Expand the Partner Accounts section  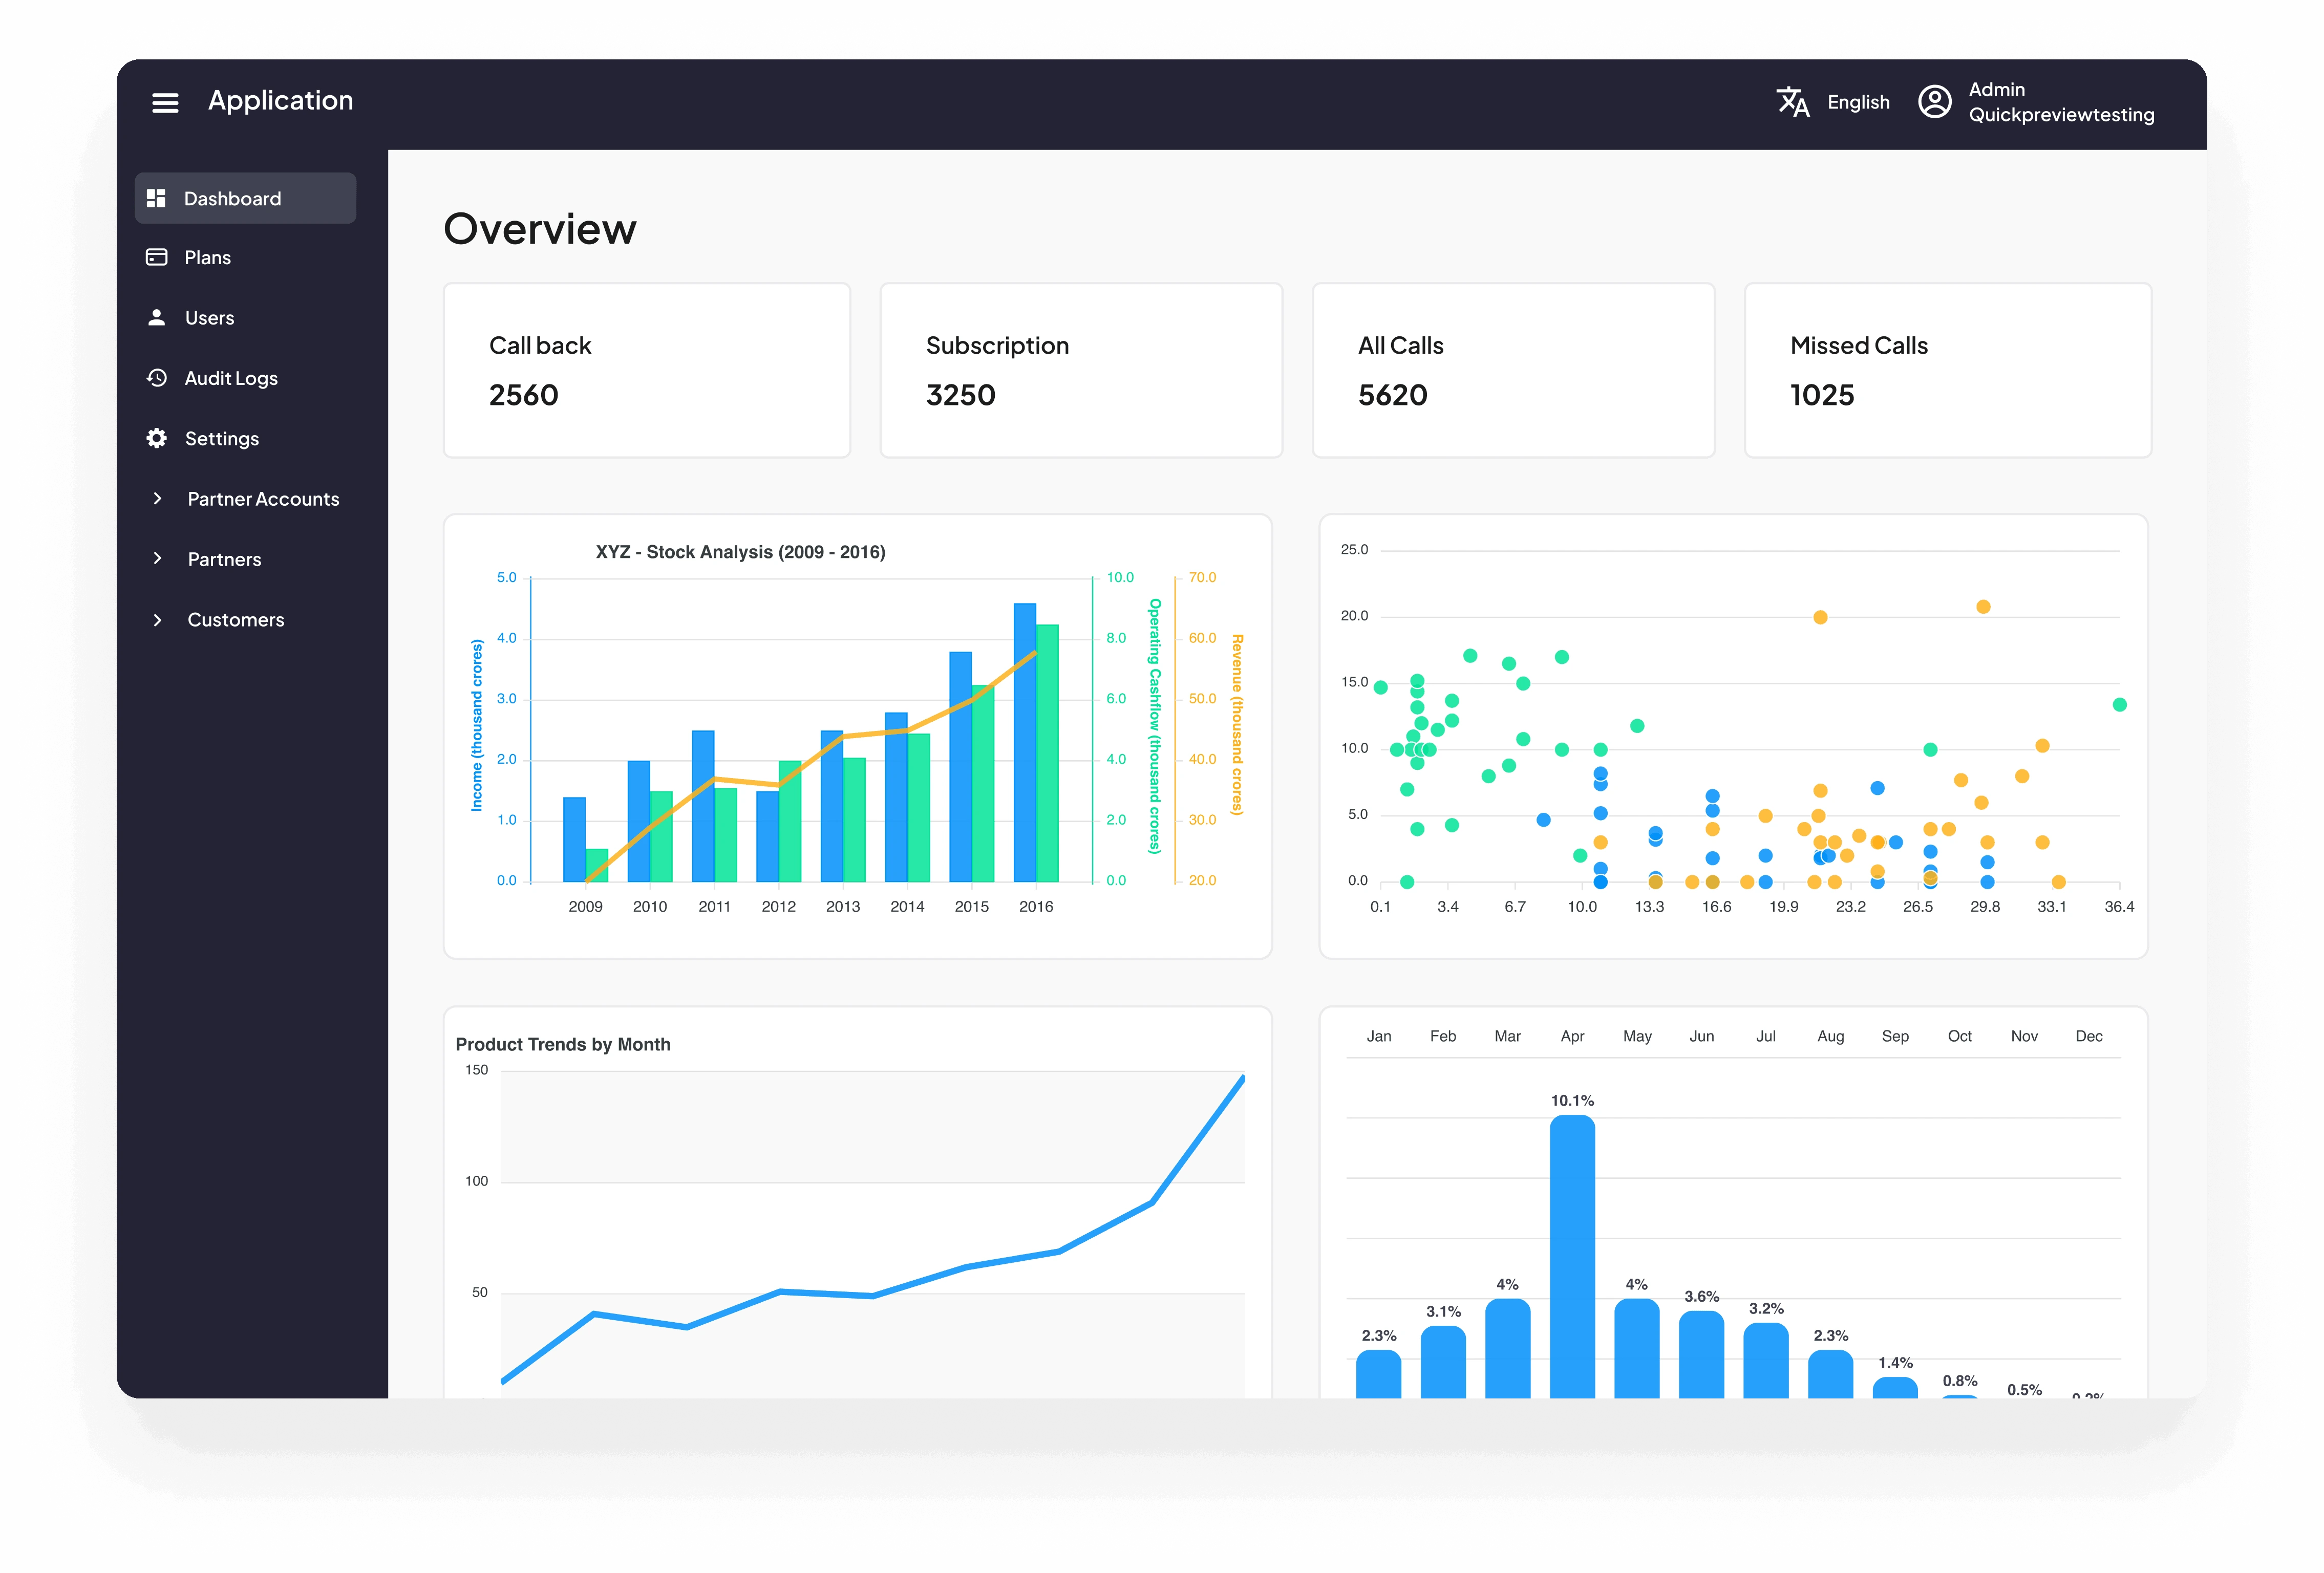(x=158, y=498)
